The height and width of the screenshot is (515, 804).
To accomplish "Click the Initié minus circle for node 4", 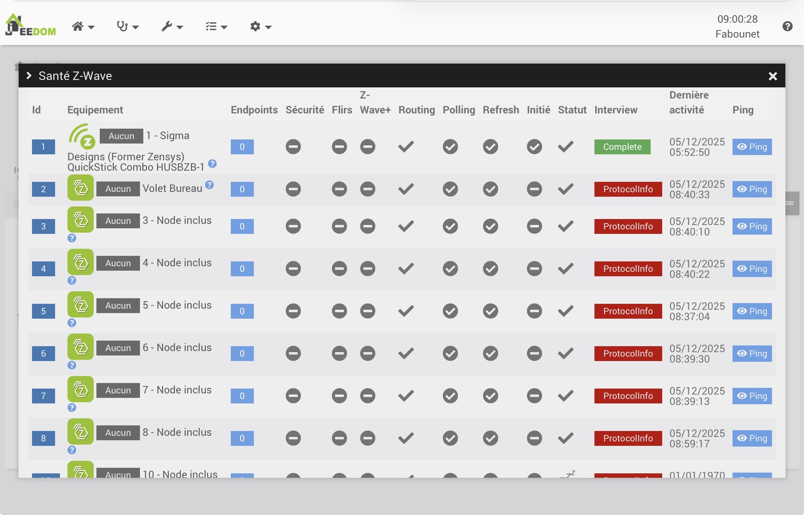I will point(534,268).
